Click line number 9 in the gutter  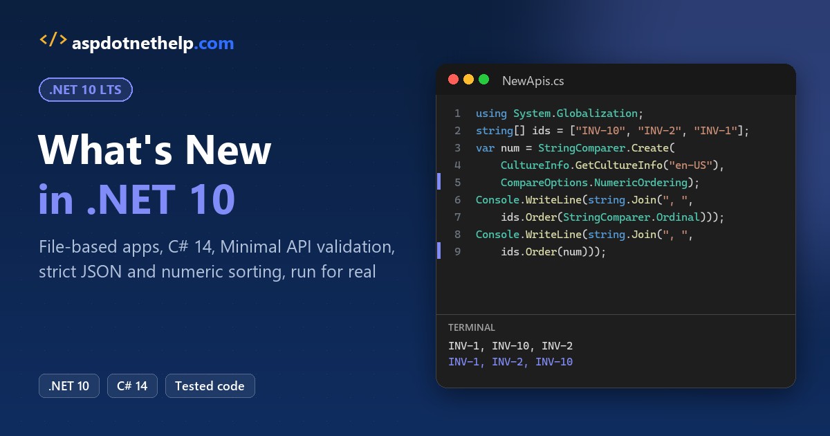[x=457, y=252]
